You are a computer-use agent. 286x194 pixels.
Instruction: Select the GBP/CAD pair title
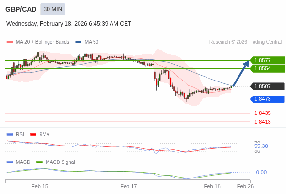tap(21, 9)
